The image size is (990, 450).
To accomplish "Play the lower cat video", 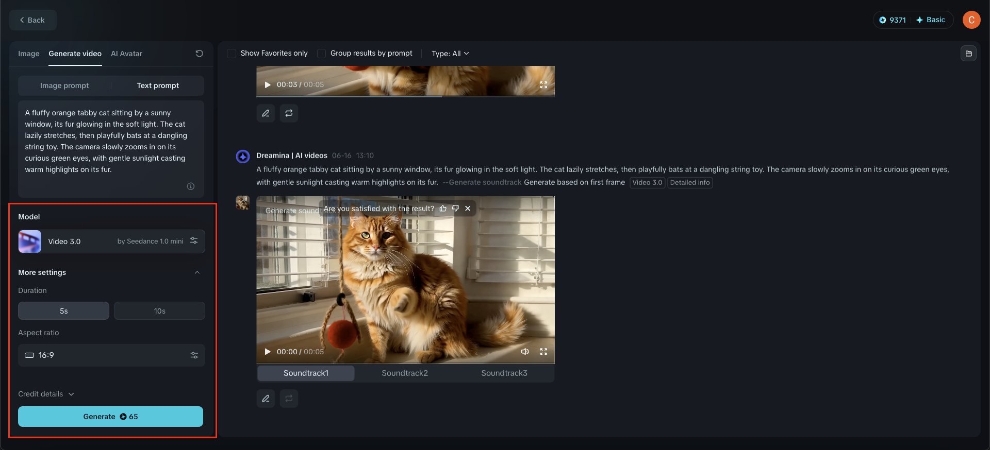I will (x=268, y=352).
